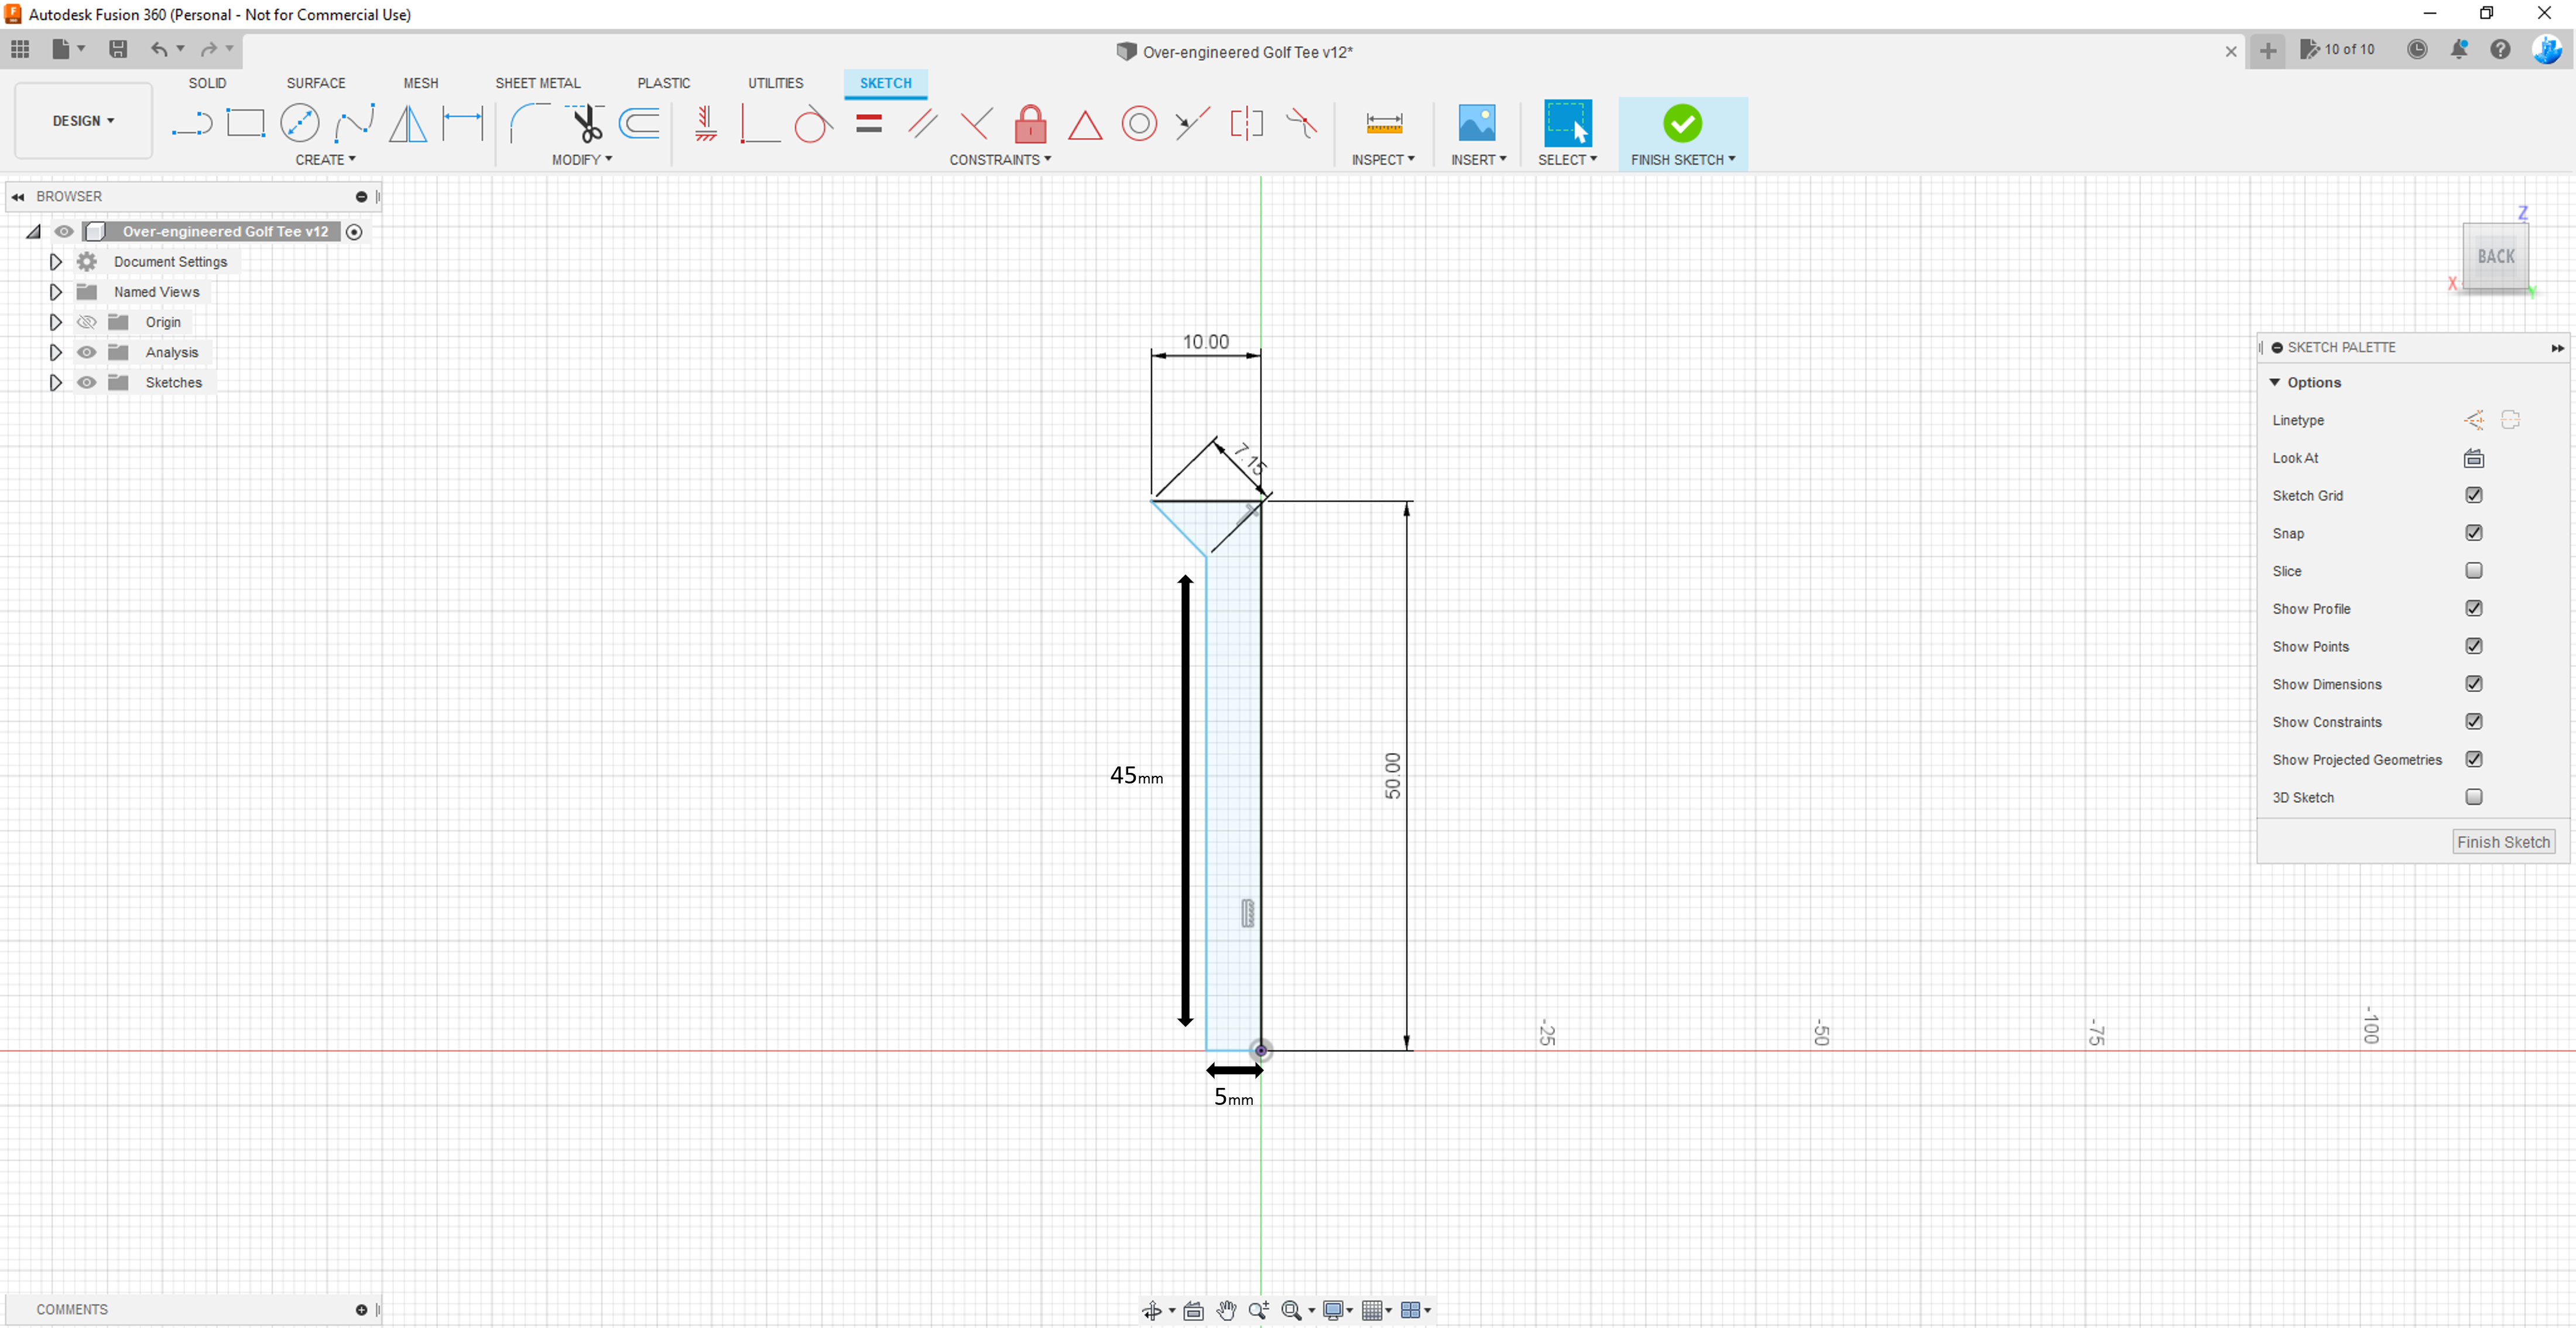Select the 2-Point Rectangle tool
This screenshot has width=2576, height=1328.
(245, 124)
